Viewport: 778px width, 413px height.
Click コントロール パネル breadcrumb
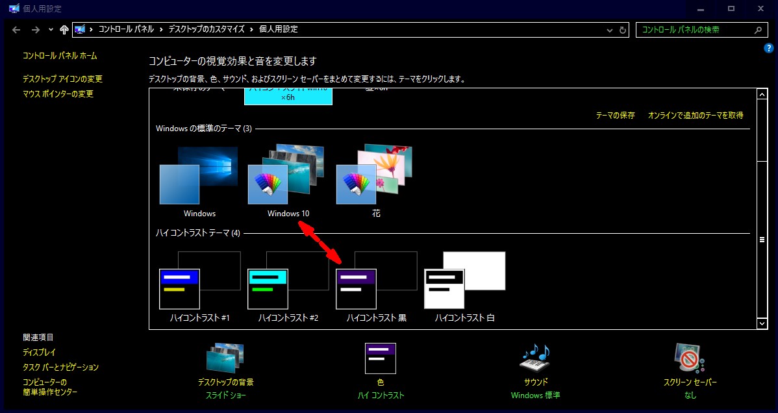click(x=126, y=29)
